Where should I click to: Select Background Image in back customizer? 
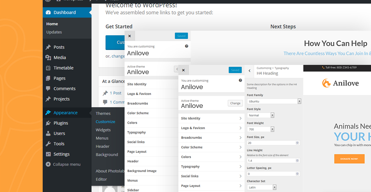pyautogui.click(x=151, y=171)
